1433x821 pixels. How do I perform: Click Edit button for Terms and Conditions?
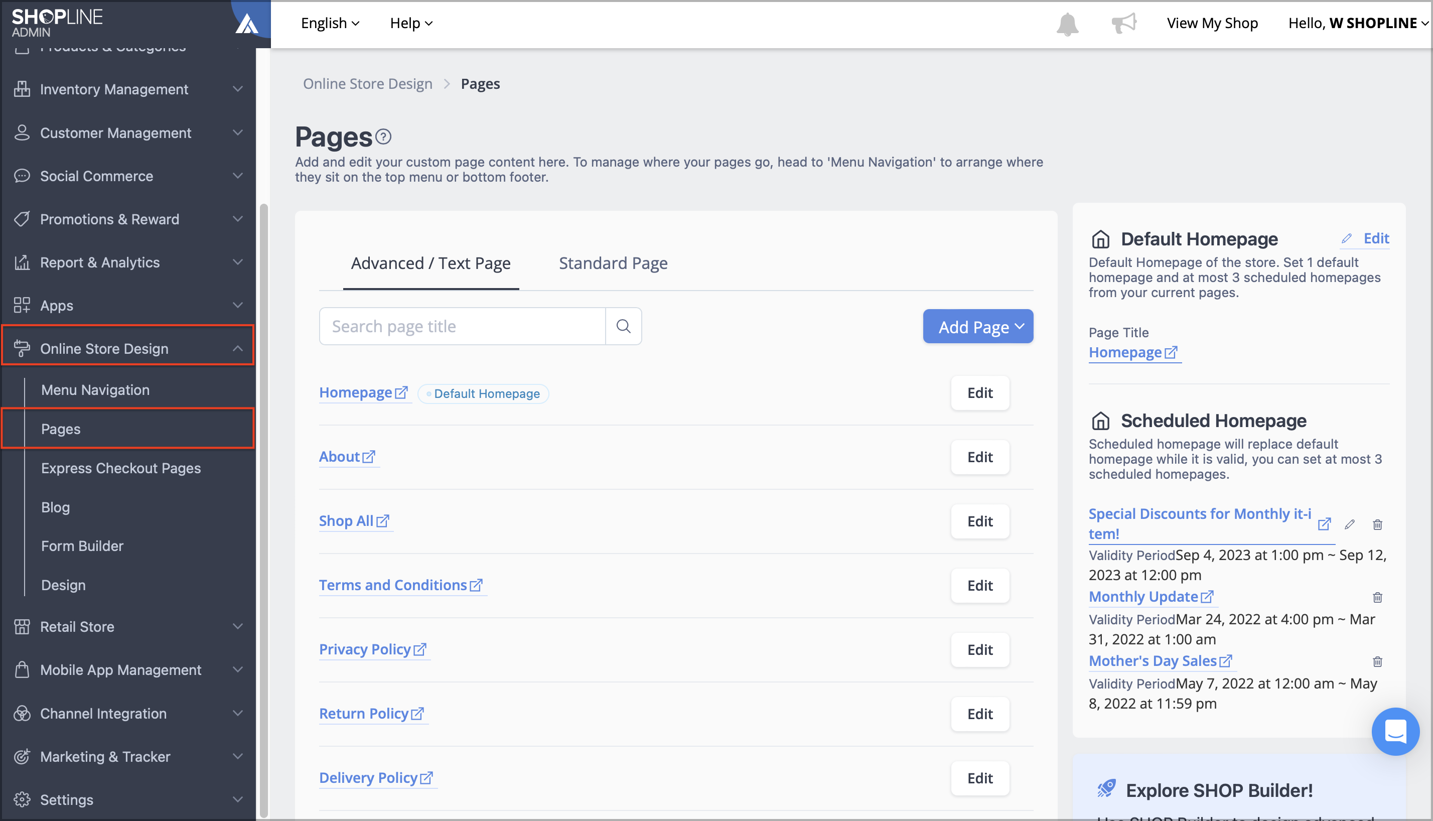980,586
